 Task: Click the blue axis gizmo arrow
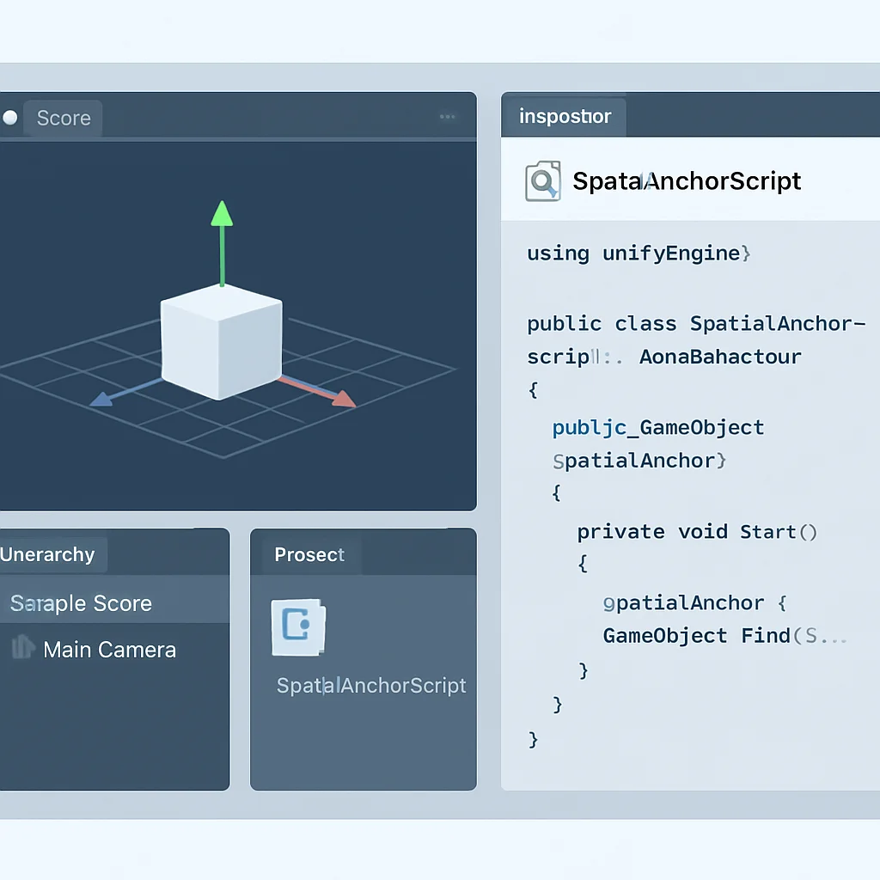(x=125, y=392)
